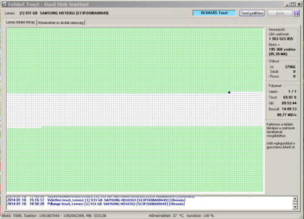The height and width of the screenshot is (219, 304).
Task: Click the LBA sector count 1 953 523 055
Action: [x=281, y=39]
